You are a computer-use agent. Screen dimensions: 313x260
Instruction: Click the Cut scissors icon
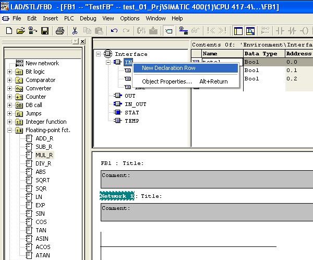75,31
